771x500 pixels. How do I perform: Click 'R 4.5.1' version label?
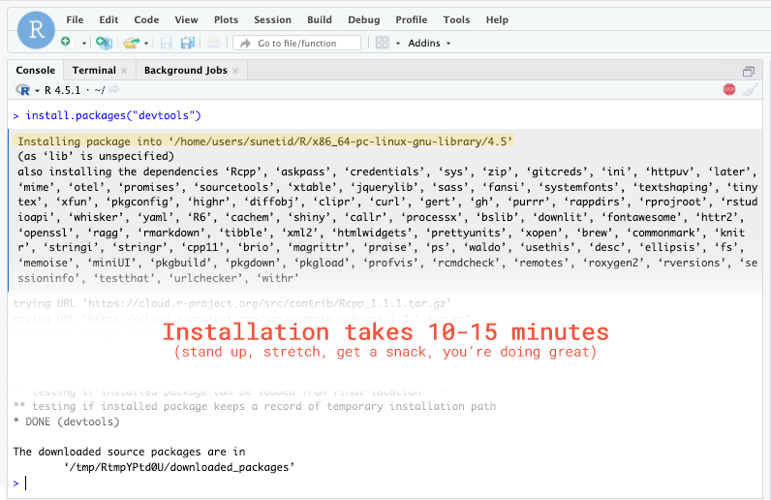coord(62,90)
